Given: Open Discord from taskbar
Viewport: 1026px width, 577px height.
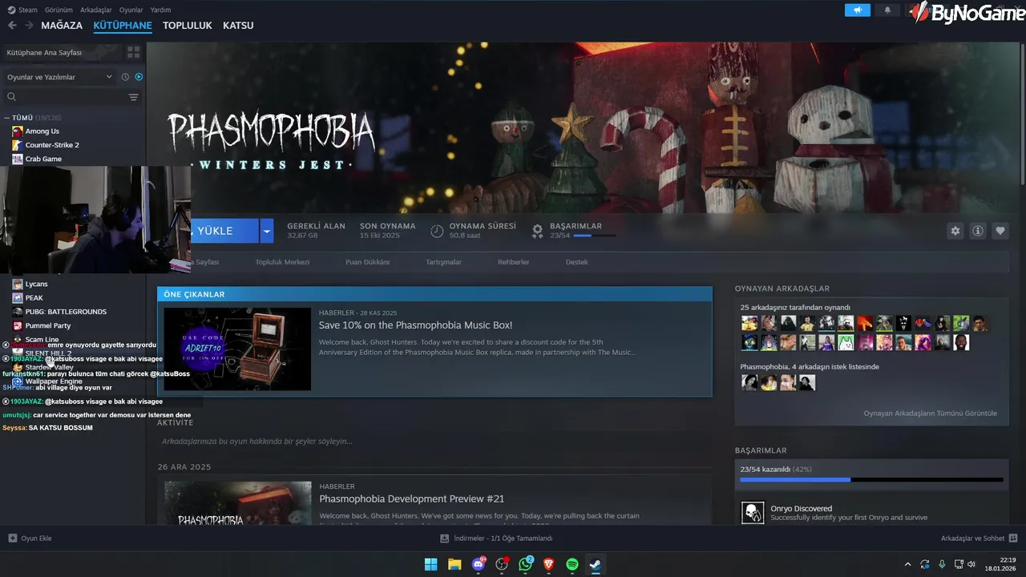Looking at the screenshot, I should (479, 564).
